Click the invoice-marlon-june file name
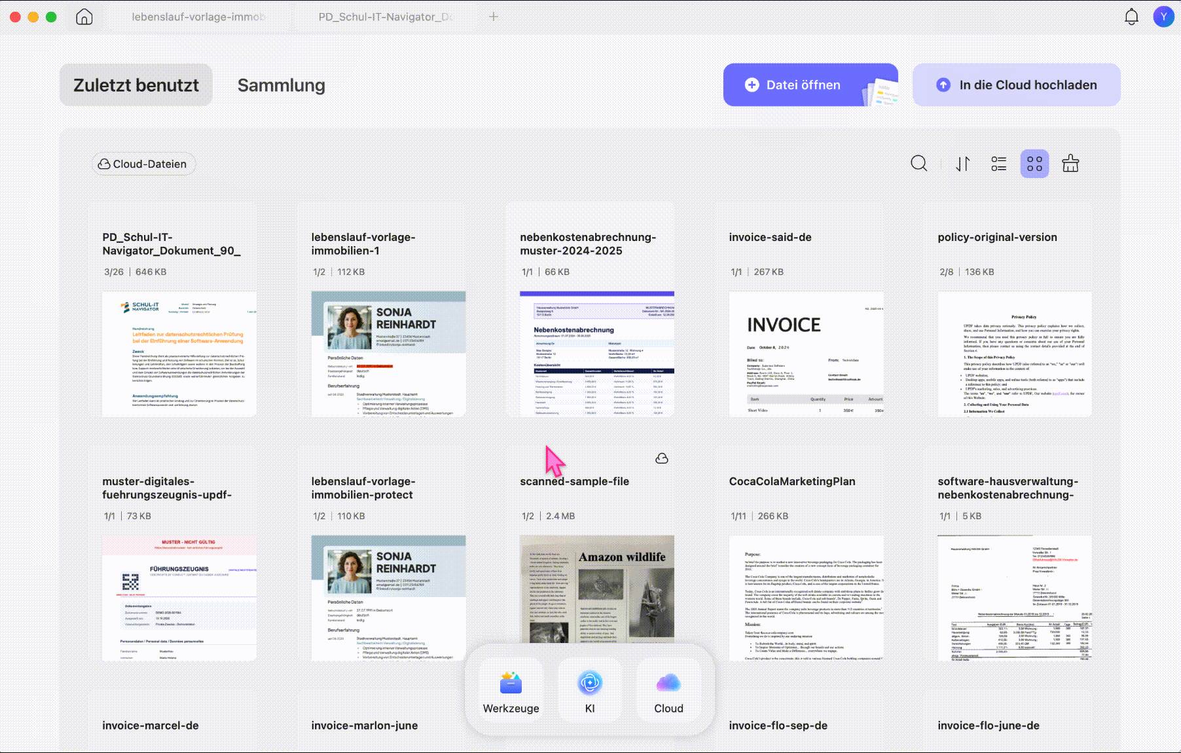Screen dimensions: 1181x753 pyautogui.click(x=365, y=725)
